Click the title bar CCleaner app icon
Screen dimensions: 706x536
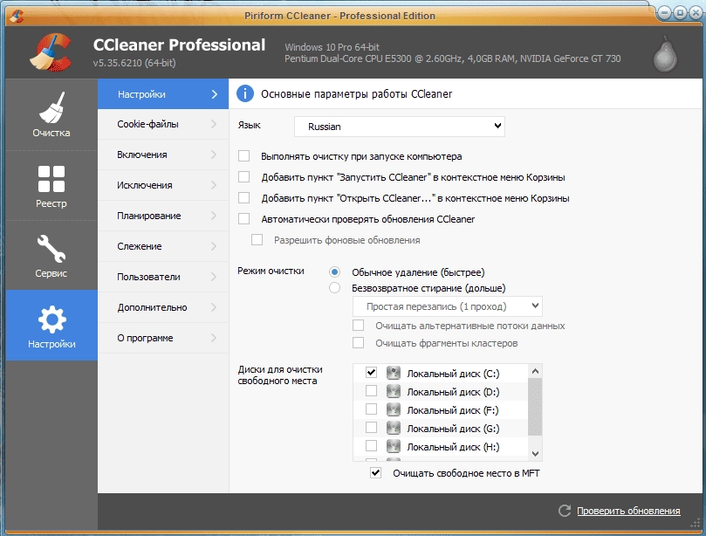coord(17,16)
